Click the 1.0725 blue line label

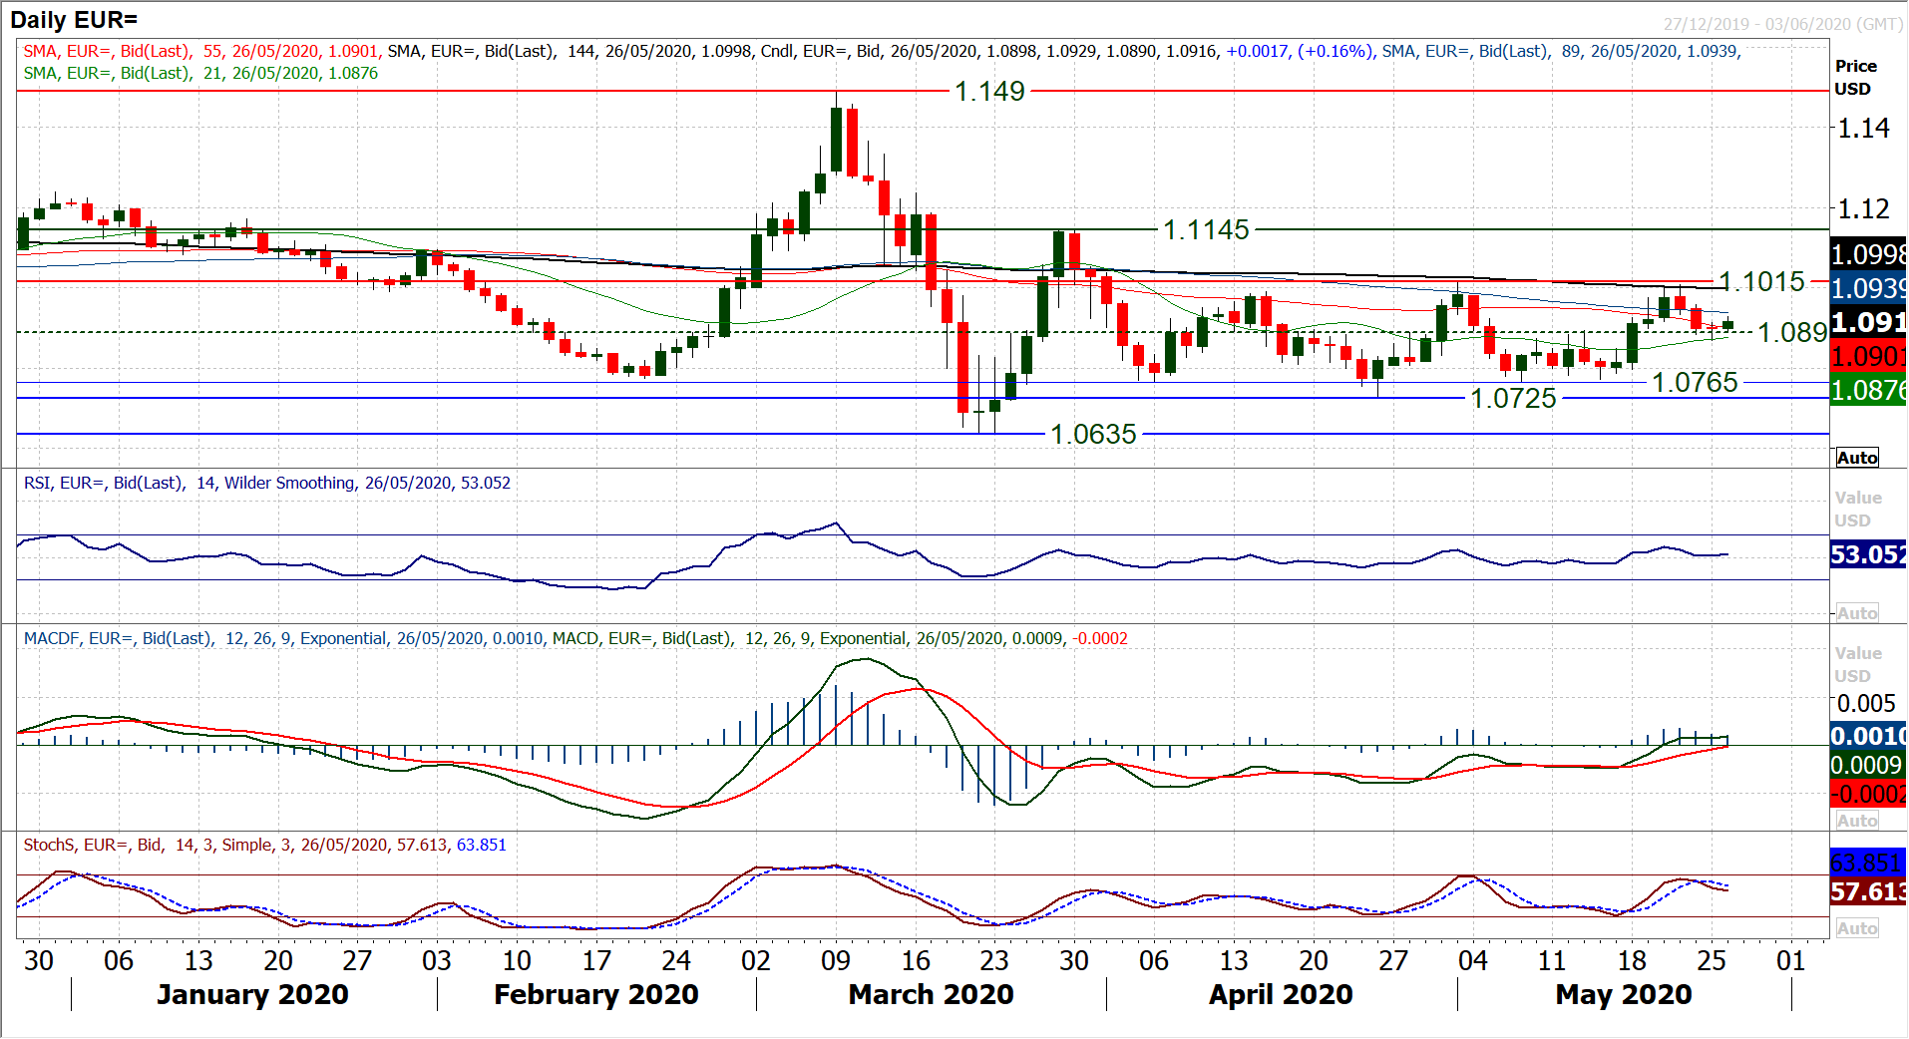[x=1512, y=399]
